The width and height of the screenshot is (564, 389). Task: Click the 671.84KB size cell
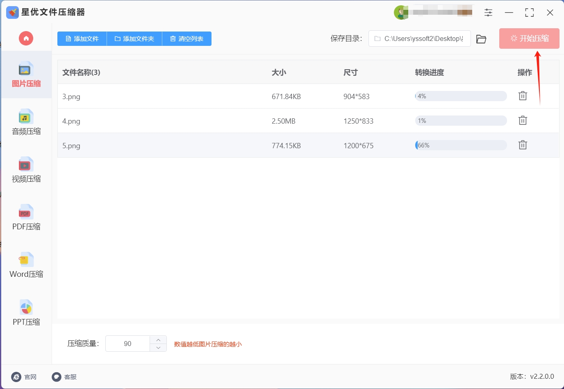click(286, 97)
